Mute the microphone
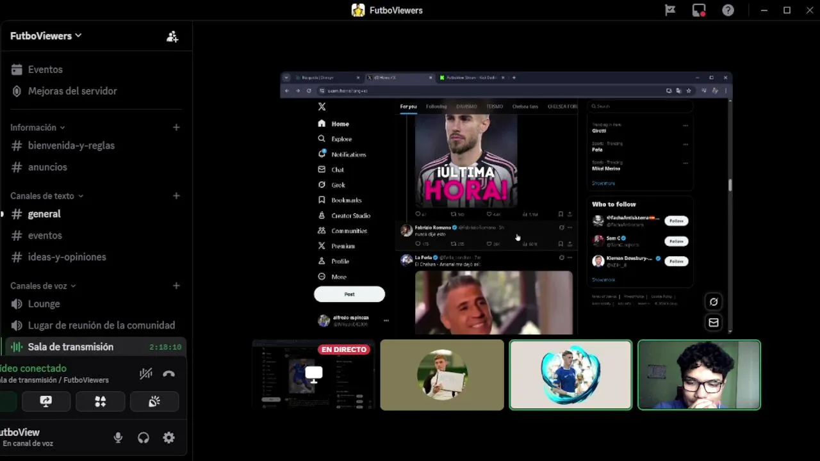 [118, 438]
